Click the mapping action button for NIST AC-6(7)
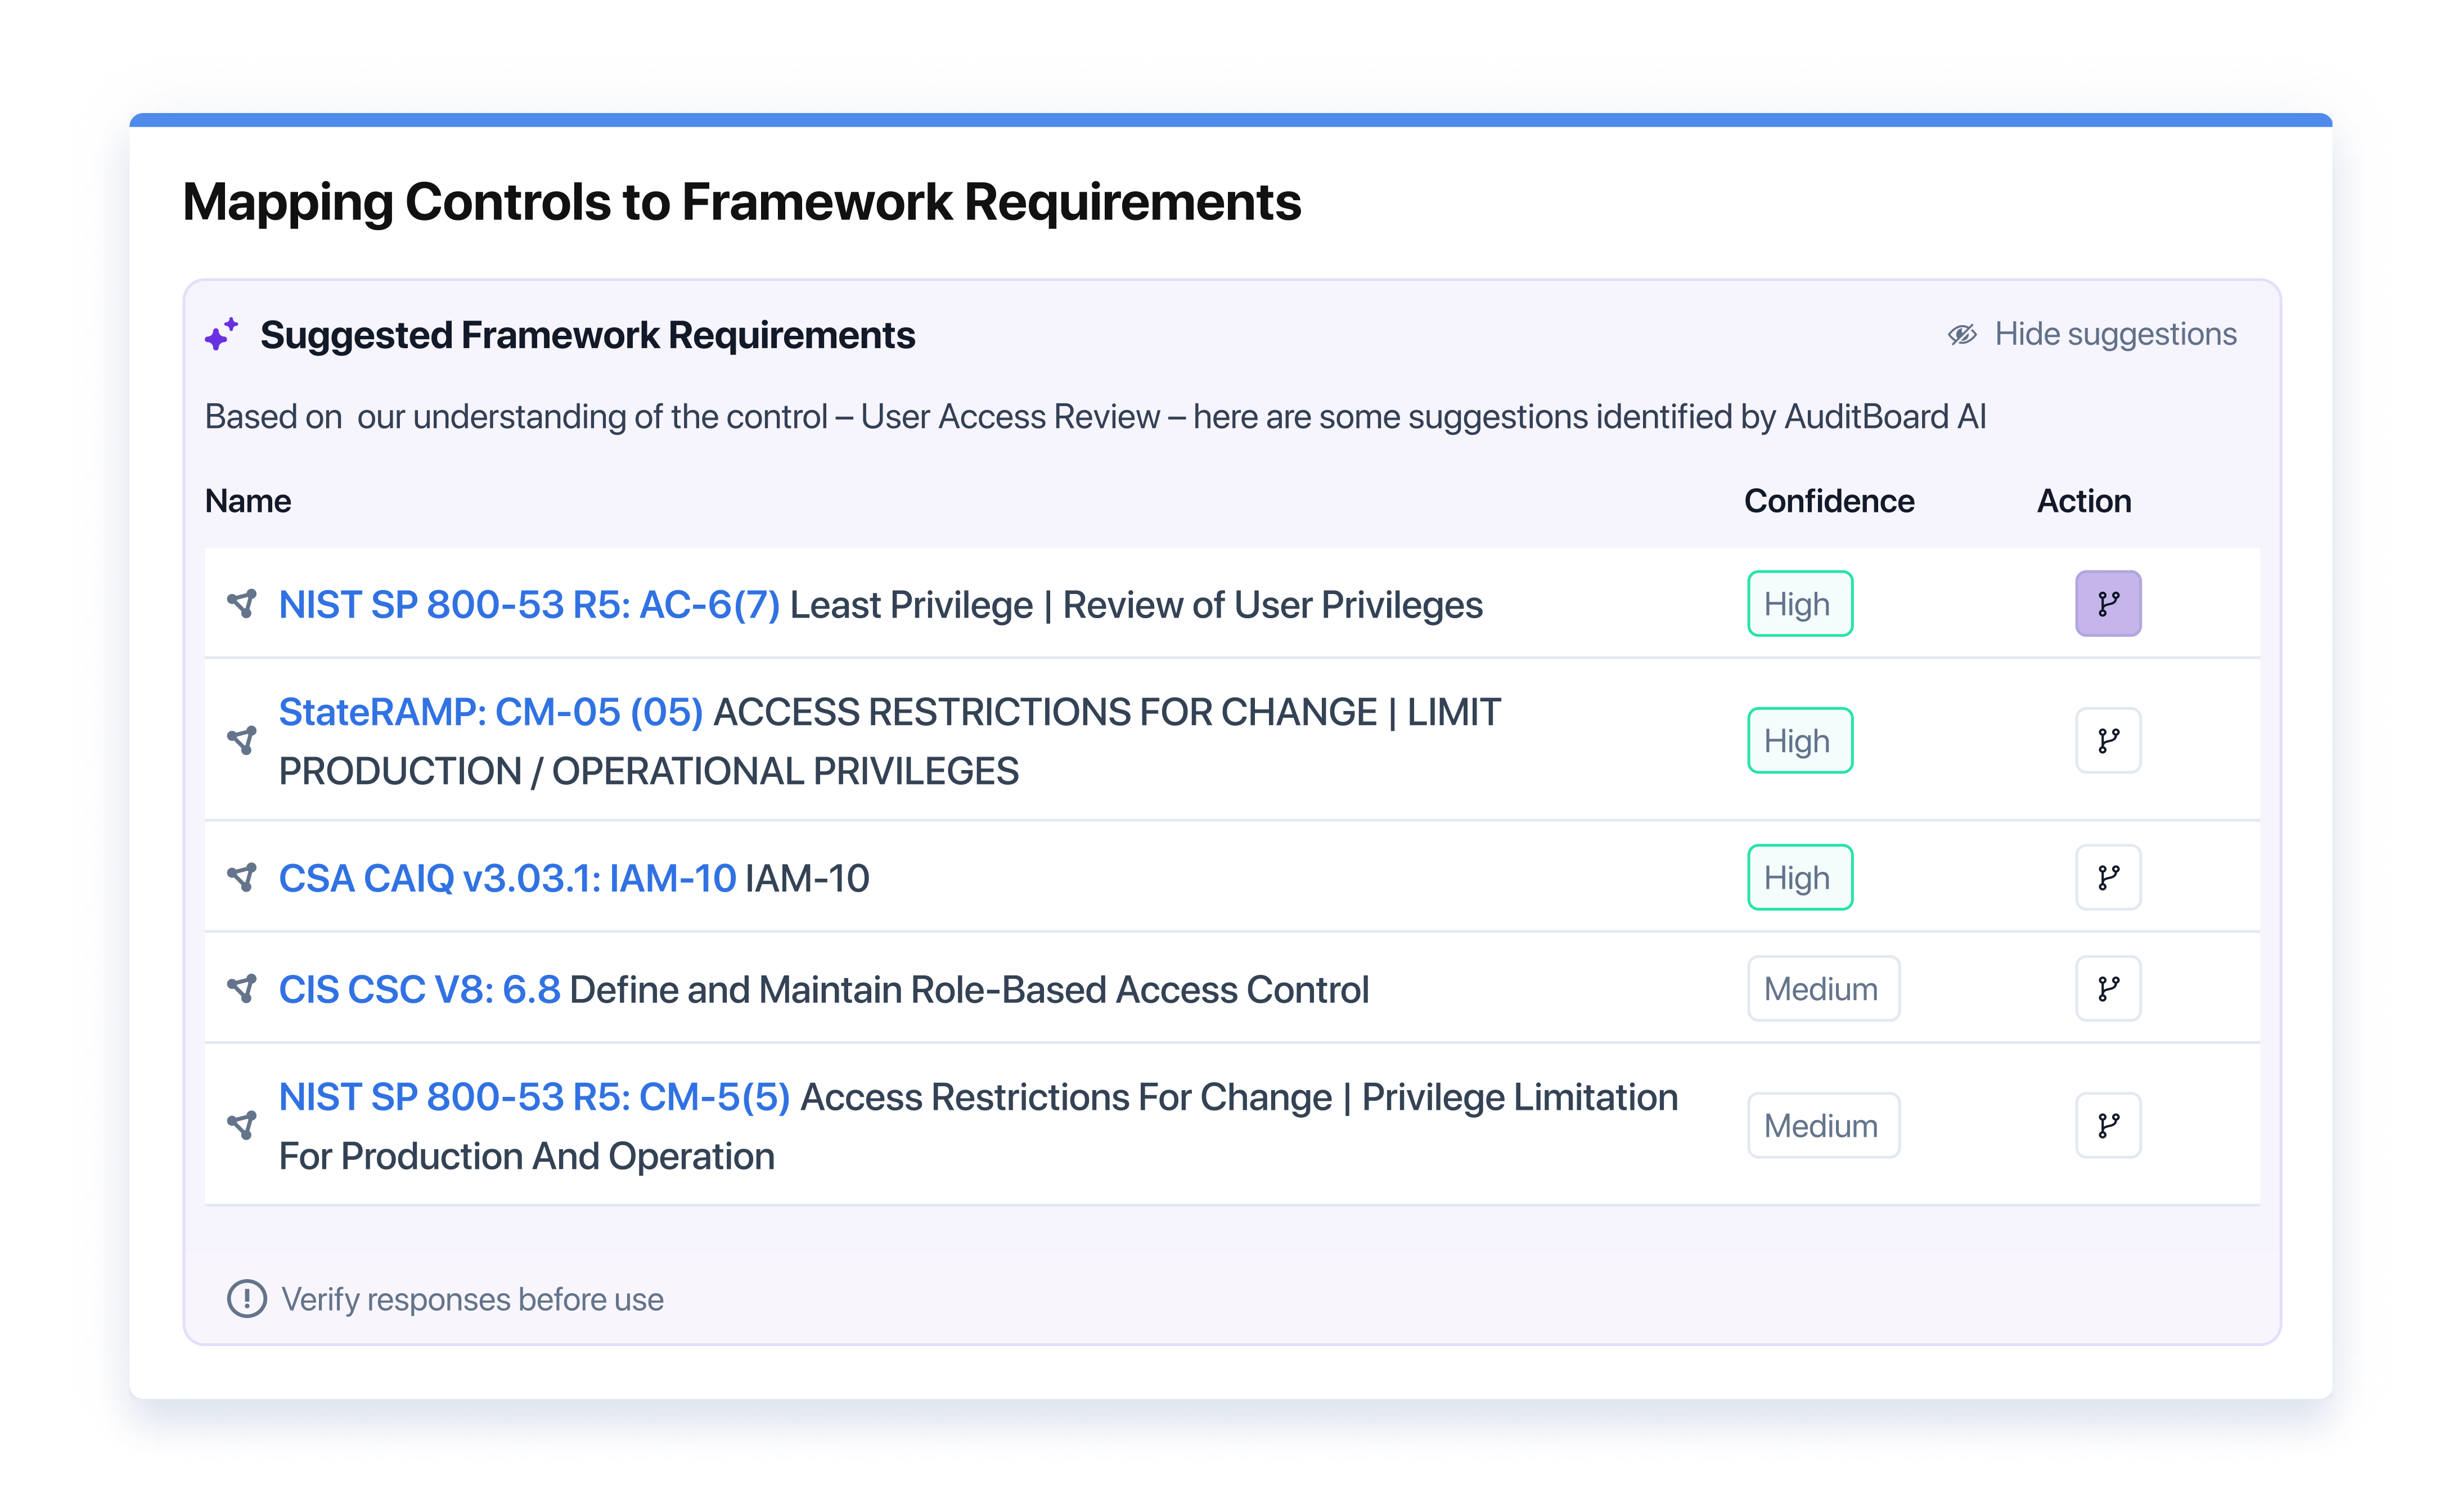Screen dimensions: 2462x1512 [x=2107, y=603]
